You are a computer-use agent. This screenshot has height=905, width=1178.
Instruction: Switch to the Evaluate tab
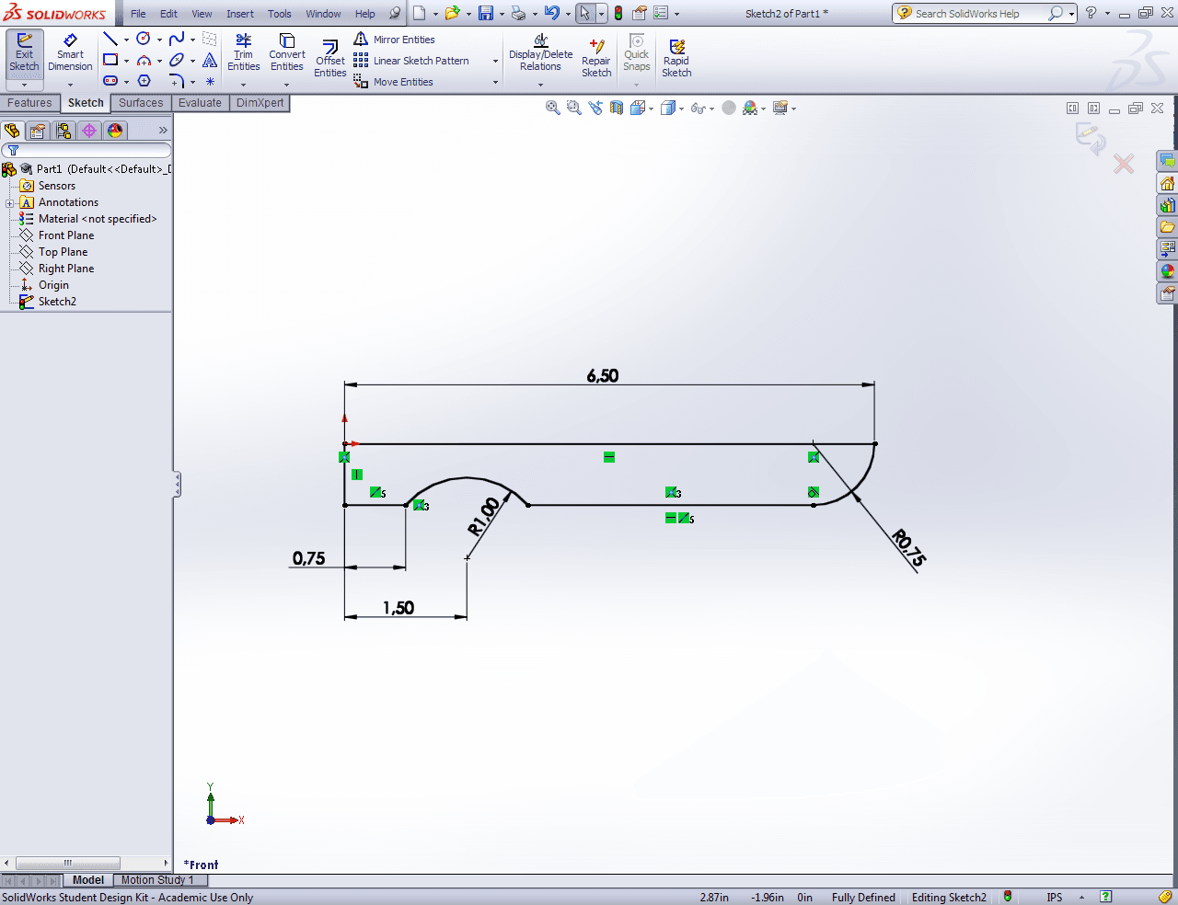[x=200, y=103]
